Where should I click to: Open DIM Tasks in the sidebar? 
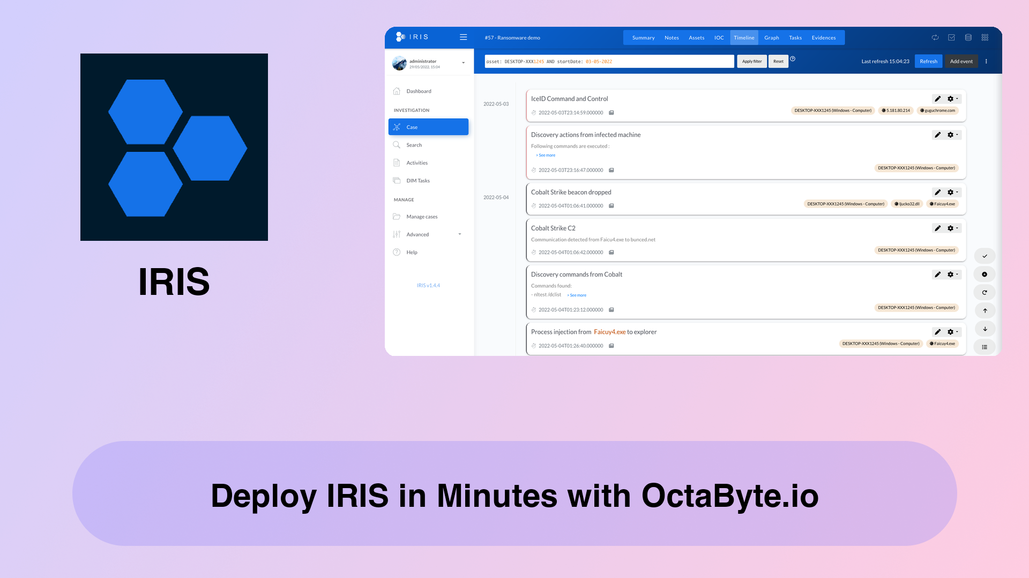pos(417,180)
